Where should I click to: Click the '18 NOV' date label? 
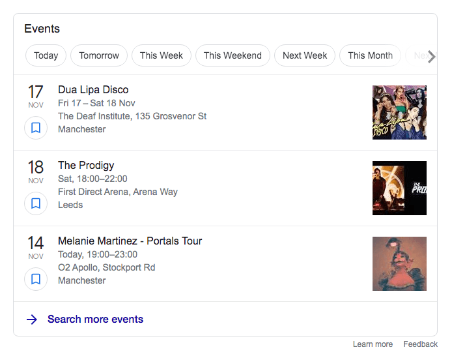pos(36,172)
